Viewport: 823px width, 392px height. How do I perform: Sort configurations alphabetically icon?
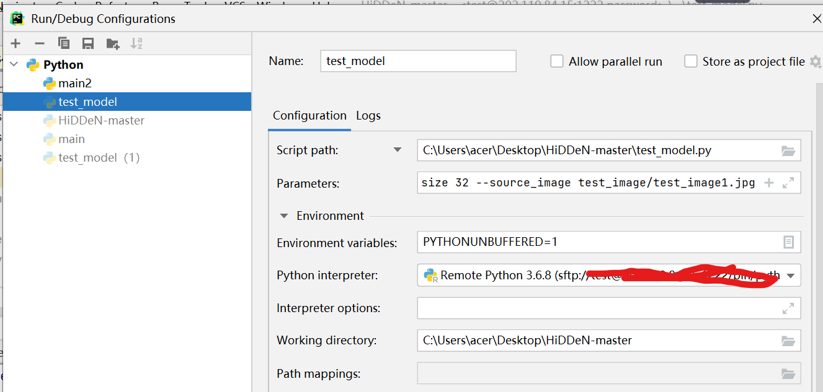pos(136,43)
